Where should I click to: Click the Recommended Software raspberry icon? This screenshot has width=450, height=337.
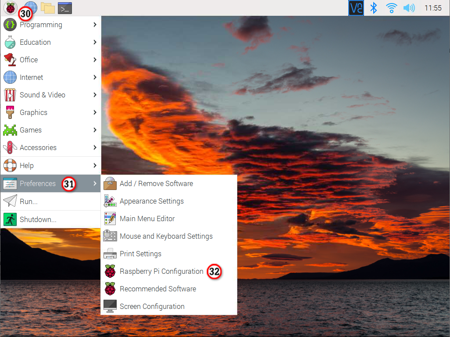[110, 289]
